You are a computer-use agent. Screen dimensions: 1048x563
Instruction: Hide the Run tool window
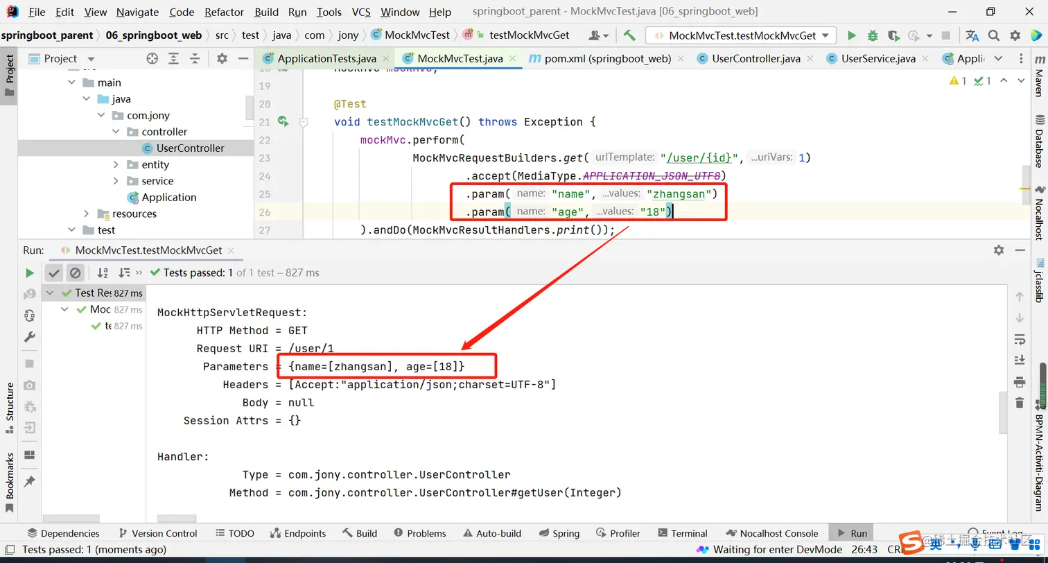click(x=1021, y=250)
